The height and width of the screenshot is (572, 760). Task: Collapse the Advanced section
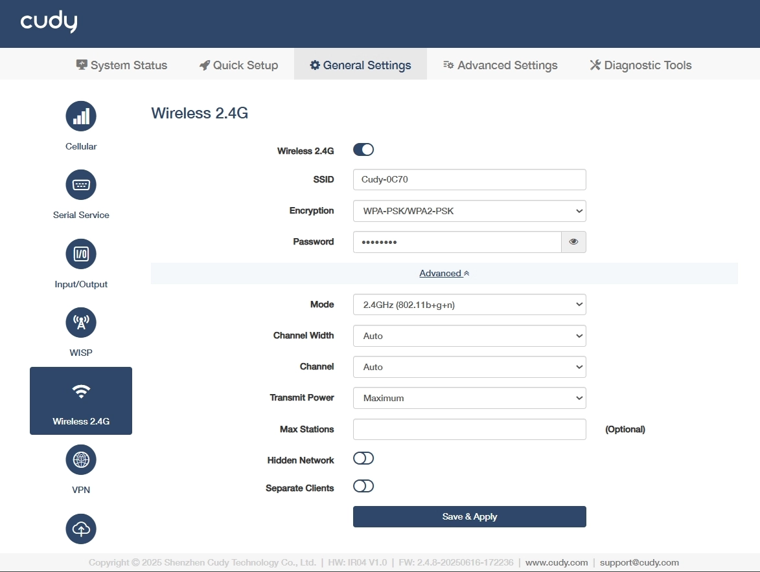pos(444,274)
